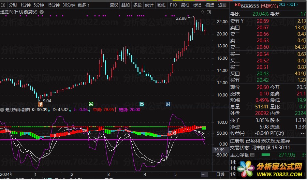Click stock code 688655 迅捷兴 title
Viewport: 308px width, 180px height.
coord(258,6)
